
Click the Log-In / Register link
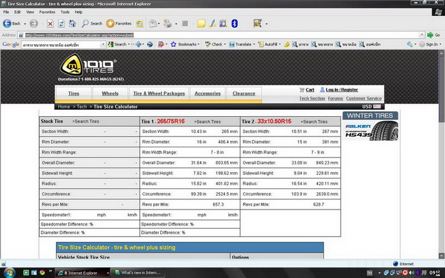tap(341, 90)
